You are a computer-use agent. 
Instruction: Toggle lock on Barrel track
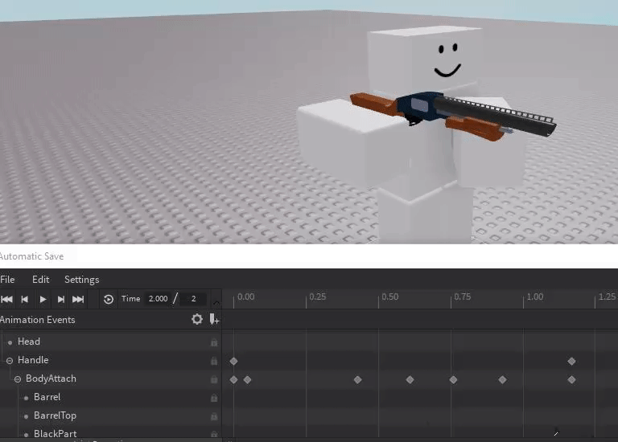click(214, 398)
